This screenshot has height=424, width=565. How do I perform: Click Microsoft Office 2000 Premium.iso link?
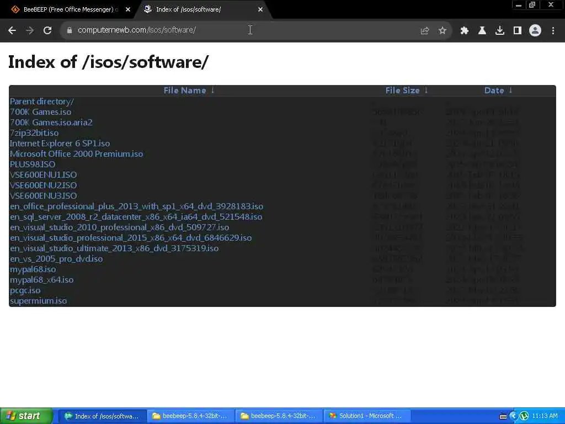[76, 154]
